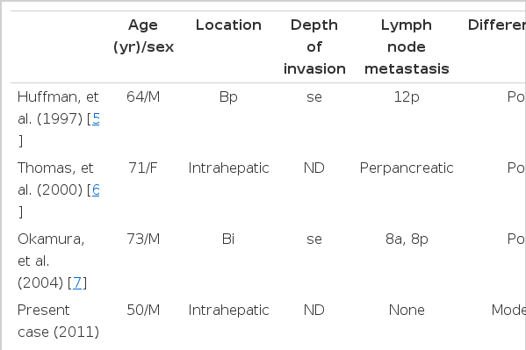This screenshot has height=350, width=526.
Task: Select the 64/M age cell
Action: click(143, 96)
